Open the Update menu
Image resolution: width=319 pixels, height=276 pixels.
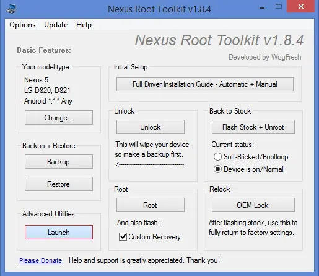(56, 25)
